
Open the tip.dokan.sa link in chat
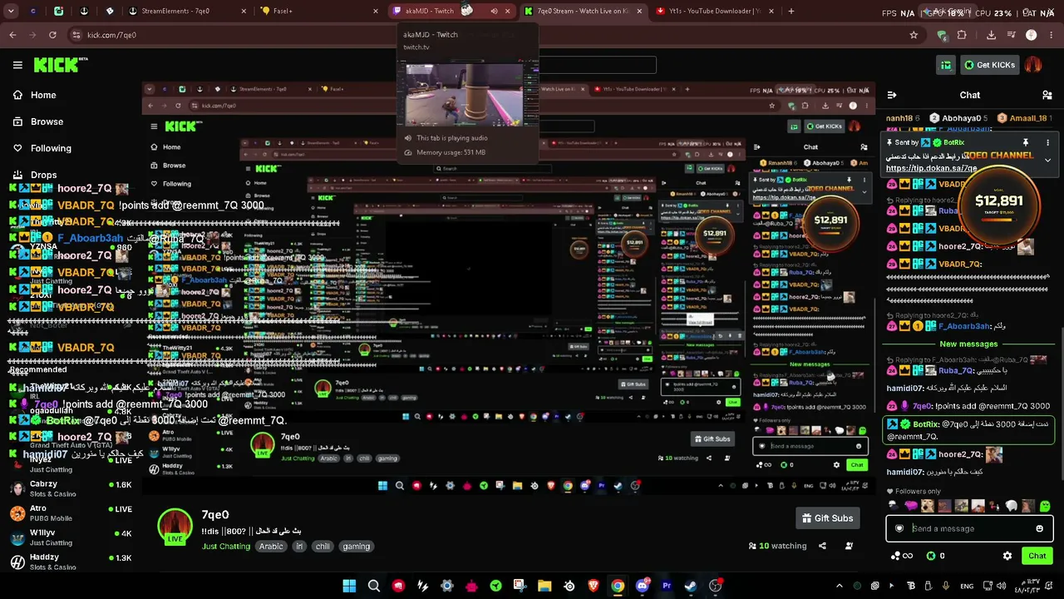931,168
